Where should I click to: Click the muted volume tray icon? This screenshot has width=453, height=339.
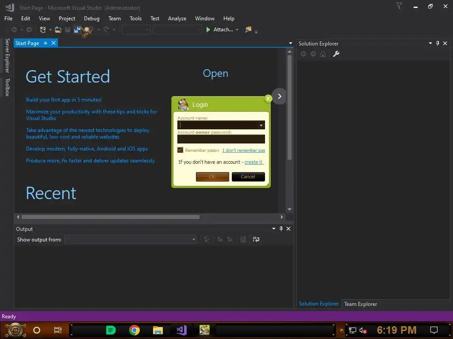[363, 330]
